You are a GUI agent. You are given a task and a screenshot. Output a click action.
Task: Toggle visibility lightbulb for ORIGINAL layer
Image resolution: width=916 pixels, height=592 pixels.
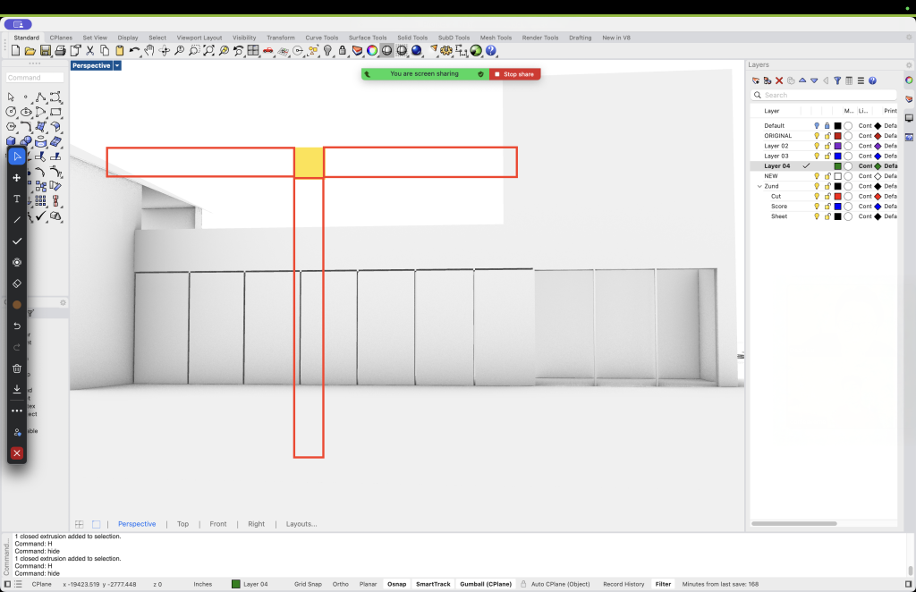pyautogui.click(x=817, y=136)
